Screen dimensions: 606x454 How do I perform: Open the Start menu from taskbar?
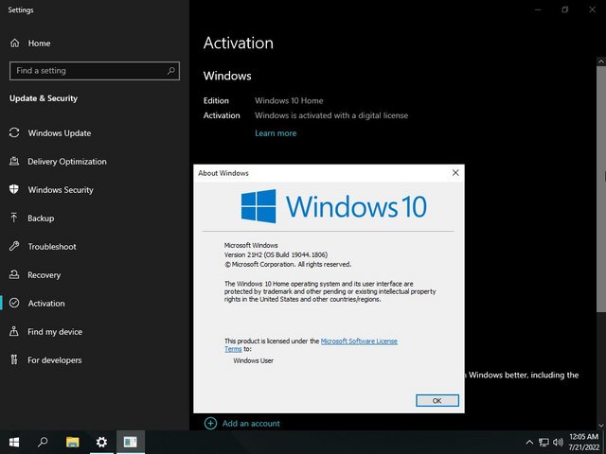click(x=14, y=442)
